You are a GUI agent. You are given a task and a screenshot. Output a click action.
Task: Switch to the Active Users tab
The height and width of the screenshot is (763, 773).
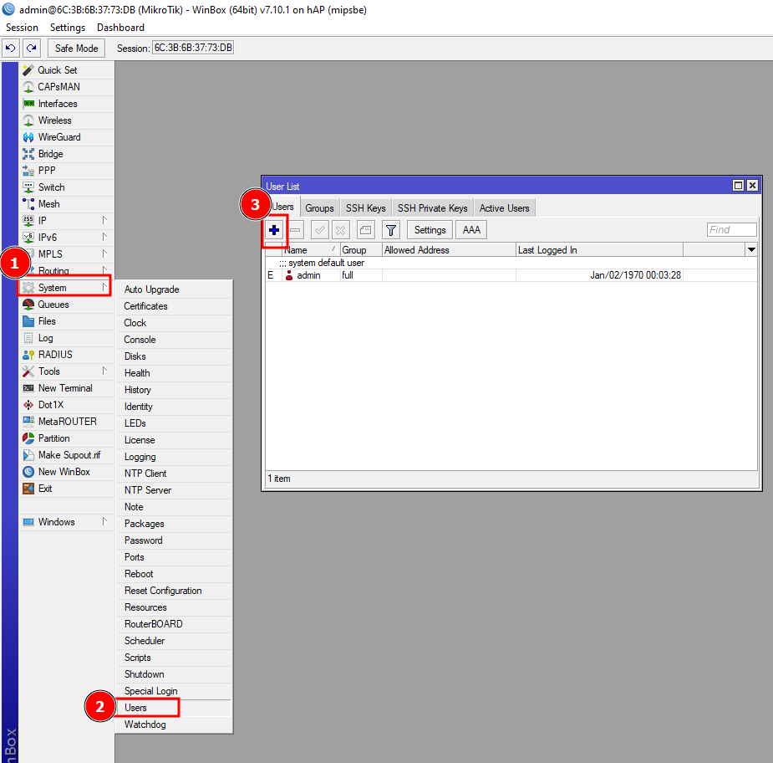click(504, 208)
